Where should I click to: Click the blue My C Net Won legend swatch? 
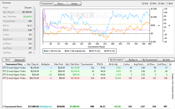pyautogui.click(x=44, y=51)
